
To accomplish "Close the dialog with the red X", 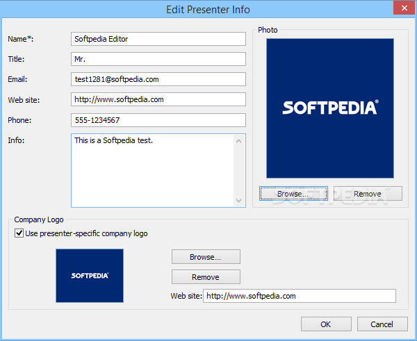I will [x=404, y=8].
